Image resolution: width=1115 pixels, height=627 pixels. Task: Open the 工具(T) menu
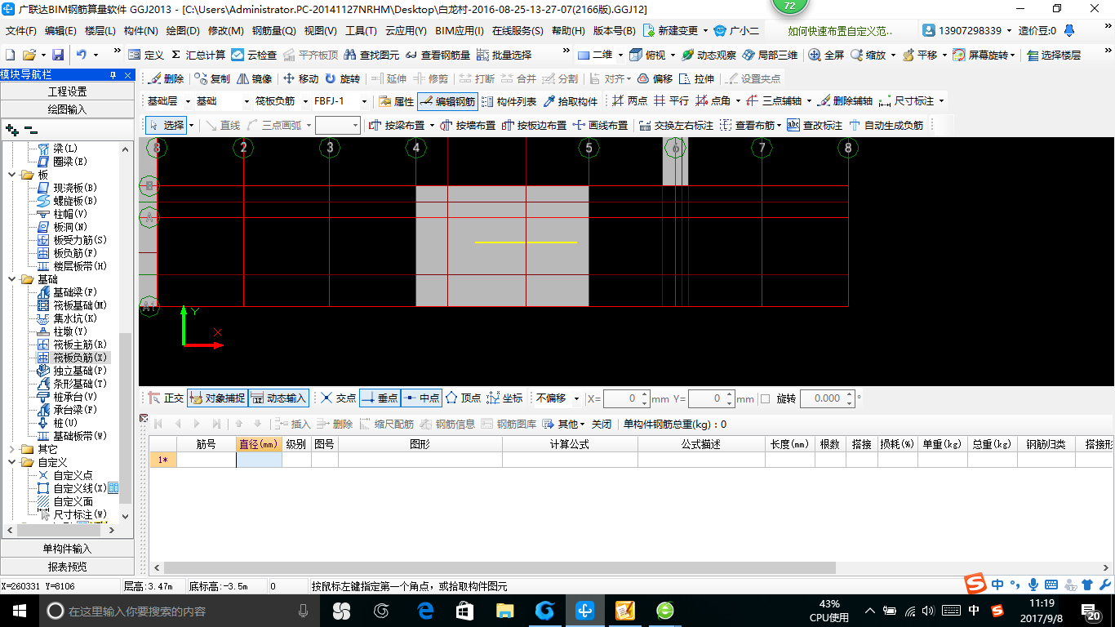point(361,31)
